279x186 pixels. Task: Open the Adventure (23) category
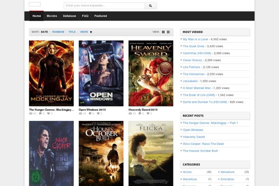pyautogui.click(x=227, y=172)
